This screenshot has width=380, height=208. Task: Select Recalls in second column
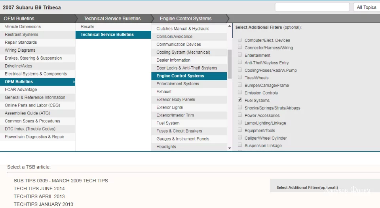pyautogui.click(x=113, y=26)
